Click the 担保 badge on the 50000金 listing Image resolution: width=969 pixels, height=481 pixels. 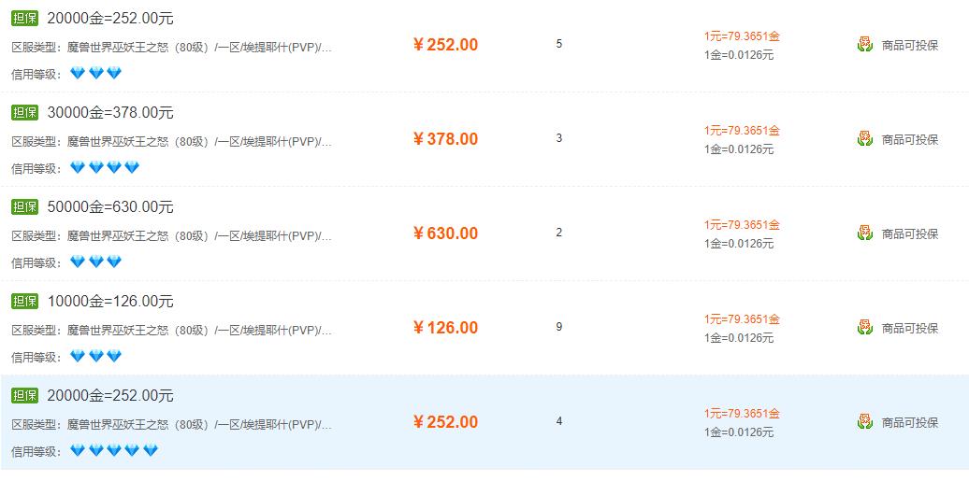pyautogui.click(x=24, y=206)
